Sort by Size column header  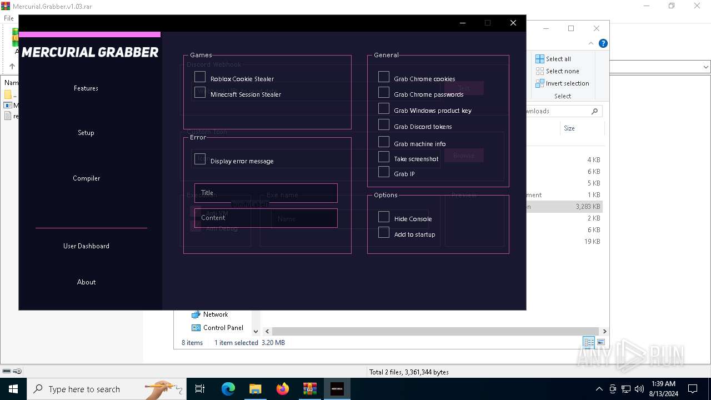(x=569, y=128)
